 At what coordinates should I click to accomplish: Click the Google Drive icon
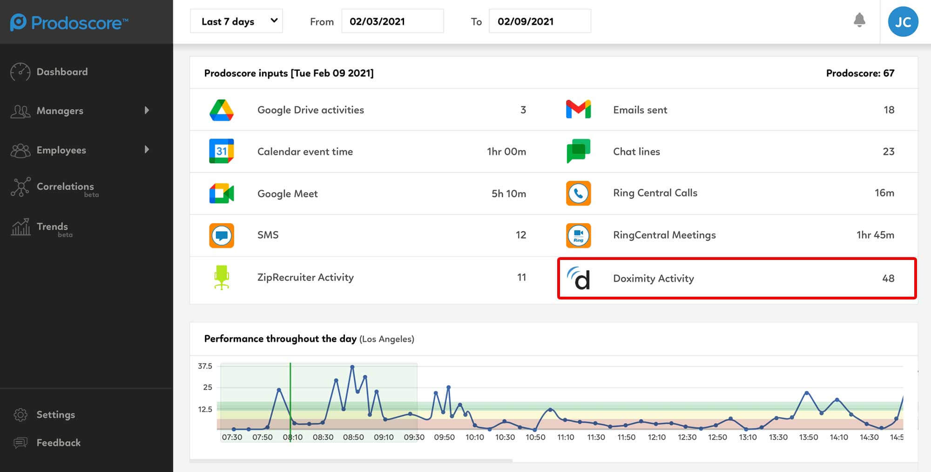pos(222,110)
